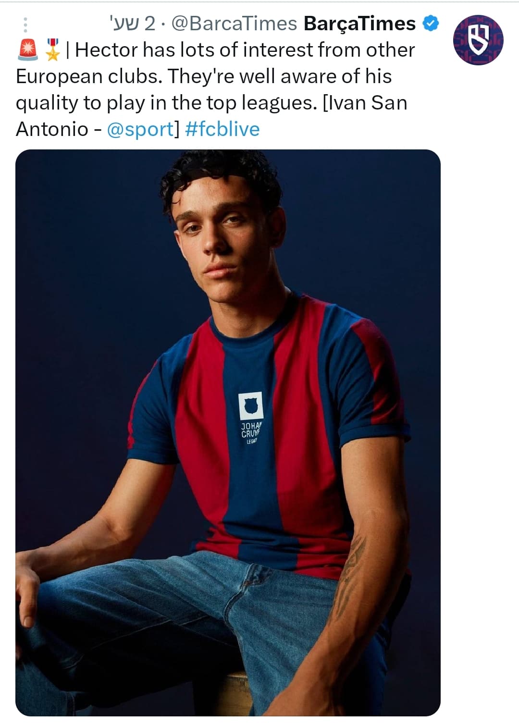Open the @BarcaTimes handle
Image resolution: width=519 pixels, height=726 pixels.
(x=234, y=24)
